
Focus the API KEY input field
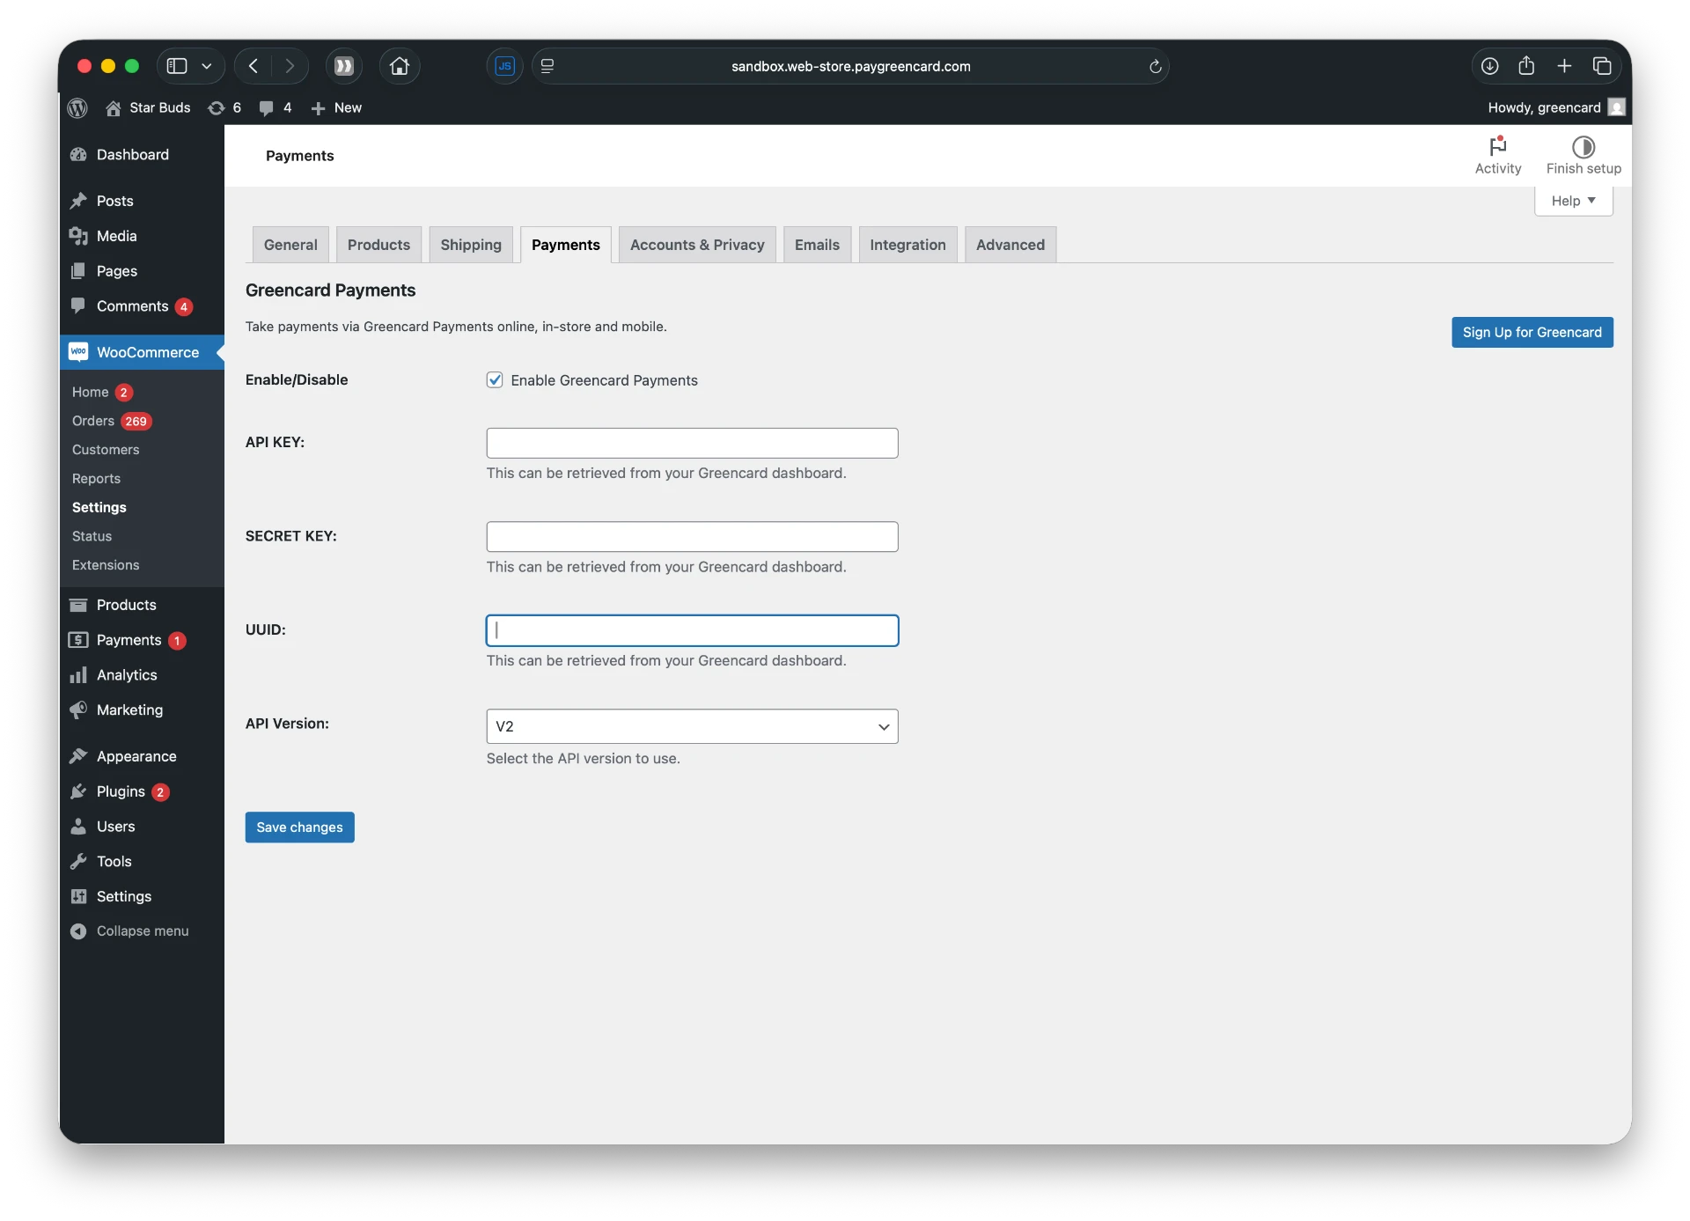point(692,443)
